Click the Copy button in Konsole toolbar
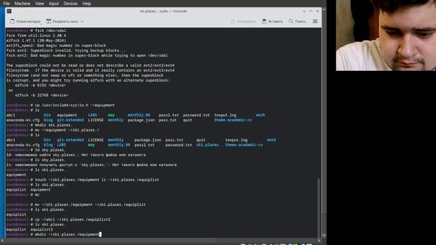 tap(243, 21)
